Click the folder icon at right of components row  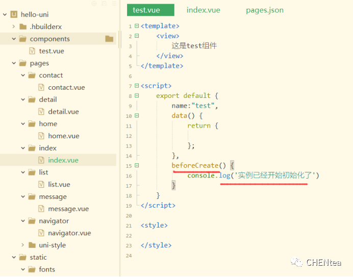coord(109,39)
